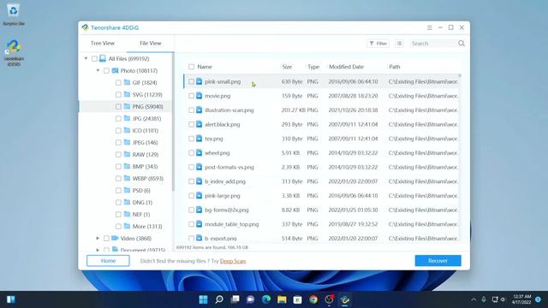Click the Recover button
Viewport: 548px width, 308px height.
coord(438,260)
